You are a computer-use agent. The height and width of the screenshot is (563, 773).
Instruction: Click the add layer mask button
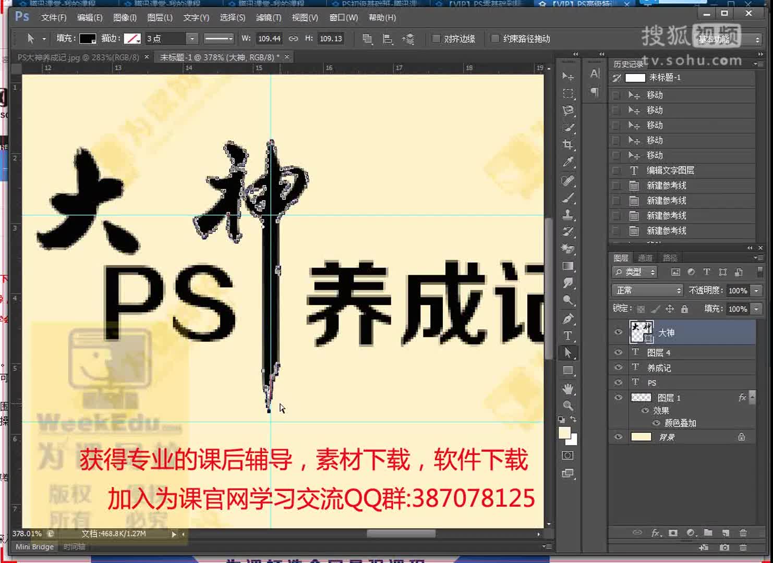(x=673, y=533)
